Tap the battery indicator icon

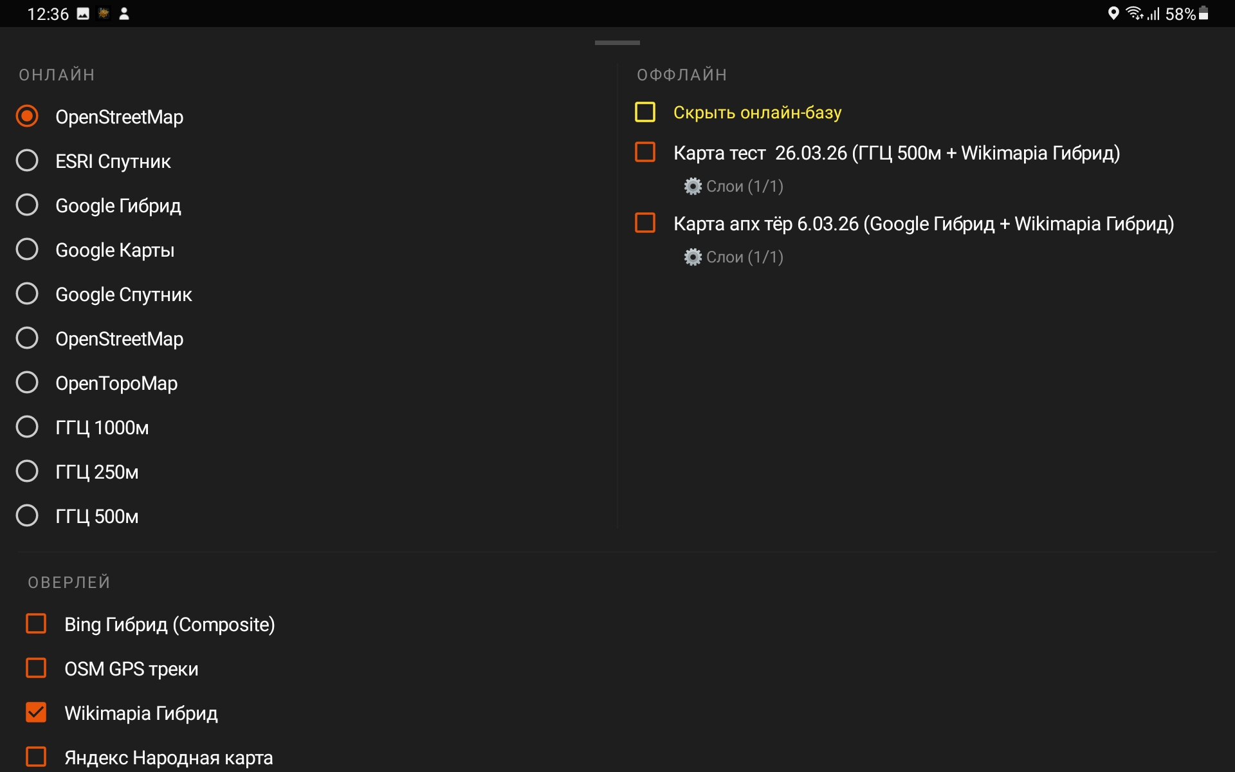tap(1203, 14)
